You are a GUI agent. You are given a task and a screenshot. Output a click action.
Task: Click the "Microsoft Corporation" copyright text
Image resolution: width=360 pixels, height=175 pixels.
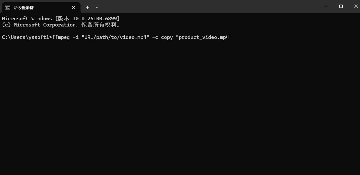pyautogui.click(x=45, y=25)
